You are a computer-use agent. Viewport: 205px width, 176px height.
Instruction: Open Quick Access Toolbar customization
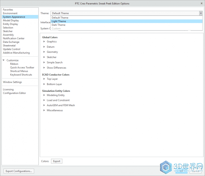22,67
